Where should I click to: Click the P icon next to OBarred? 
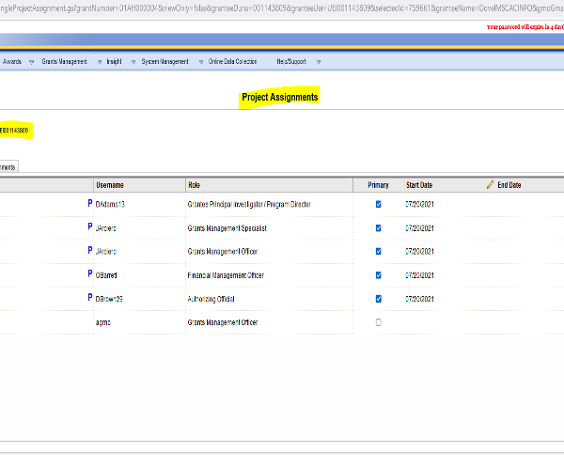(90, 274)
